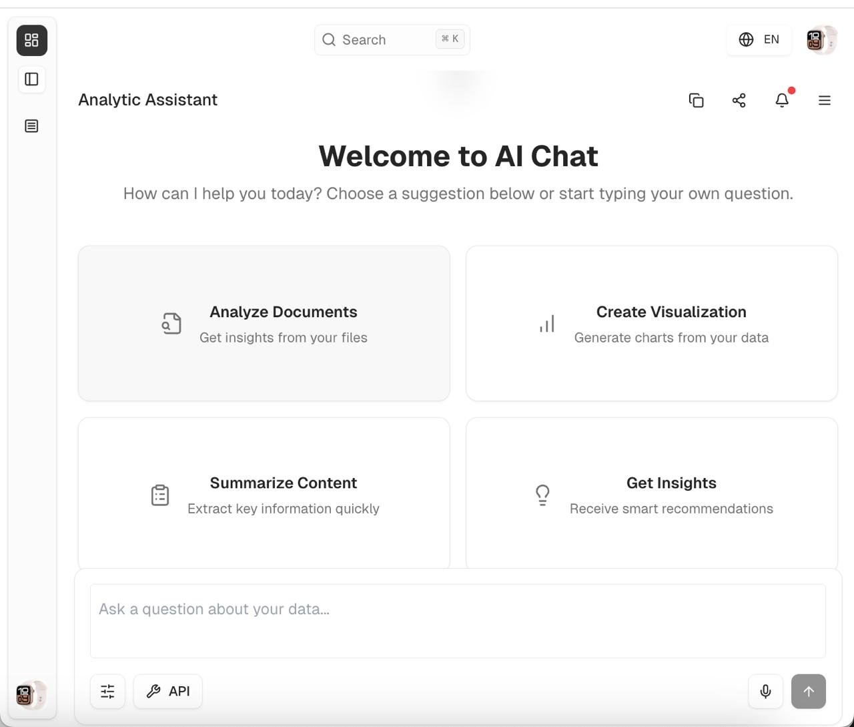Viewport: 854px width, 727px height.
Task: Click the bottom-left sidebar profile avatar
Action: (31, 695)
